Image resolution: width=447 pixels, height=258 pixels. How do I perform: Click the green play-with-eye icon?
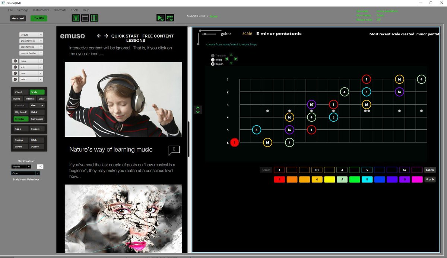tap(161, 17)
